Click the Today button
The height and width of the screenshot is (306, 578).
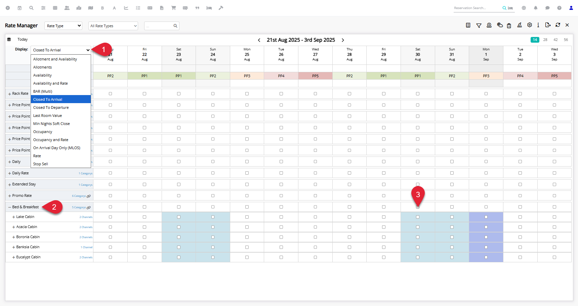(23, 39)
